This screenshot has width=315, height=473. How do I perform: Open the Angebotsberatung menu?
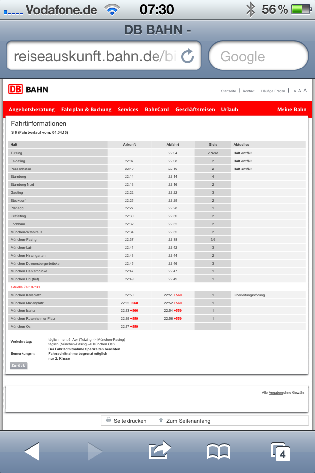31,109
